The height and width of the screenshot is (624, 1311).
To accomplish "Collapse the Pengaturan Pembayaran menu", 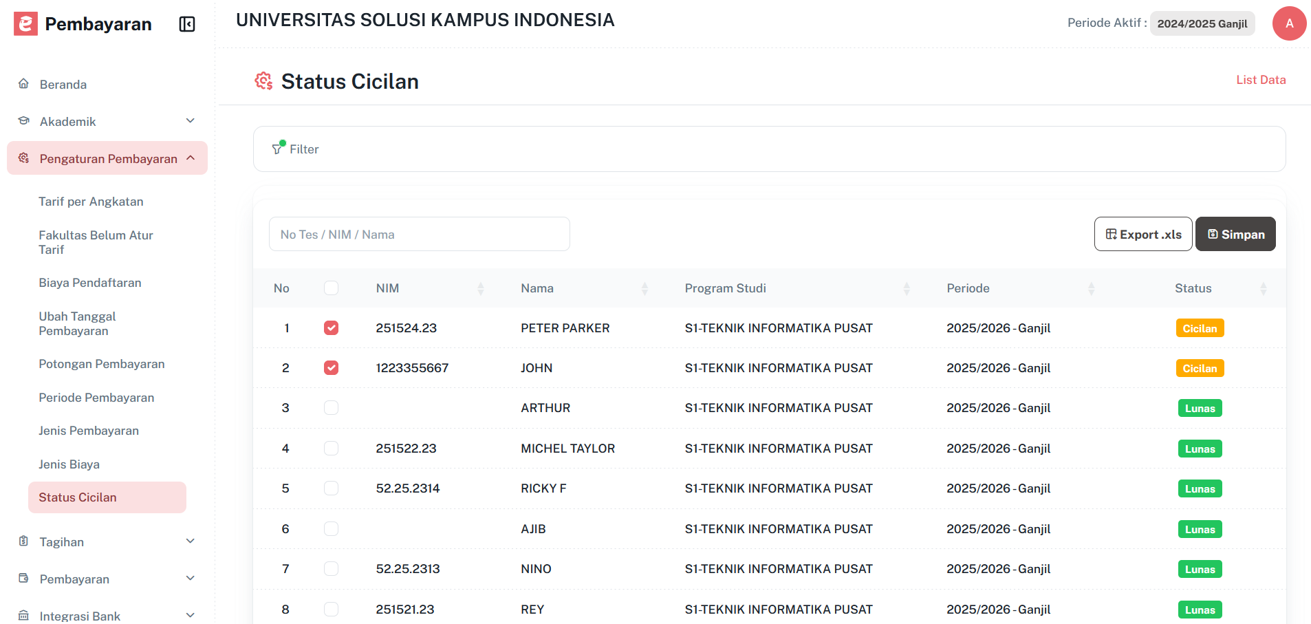I will coord(191,158).
